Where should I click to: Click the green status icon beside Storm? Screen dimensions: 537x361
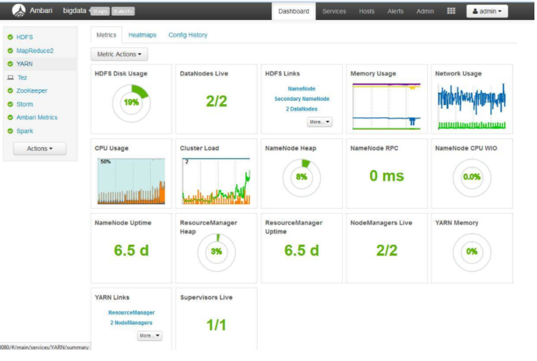[10, 104]
